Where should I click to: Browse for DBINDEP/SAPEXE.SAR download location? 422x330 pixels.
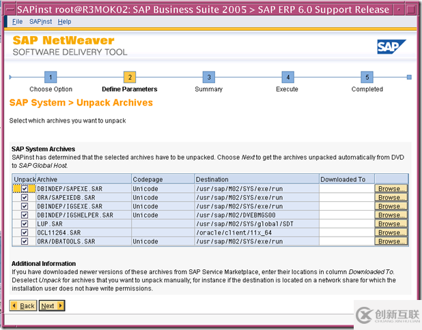coord(391,189)
